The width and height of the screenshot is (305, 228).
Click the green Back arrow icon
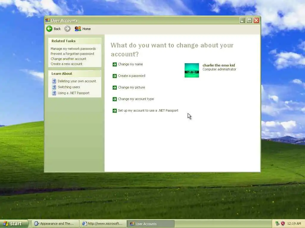pos(49,29)
